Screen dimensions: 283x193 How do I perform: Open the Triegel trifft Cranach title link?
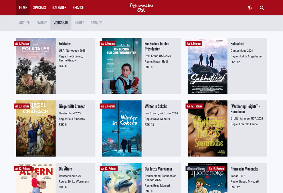72,106
